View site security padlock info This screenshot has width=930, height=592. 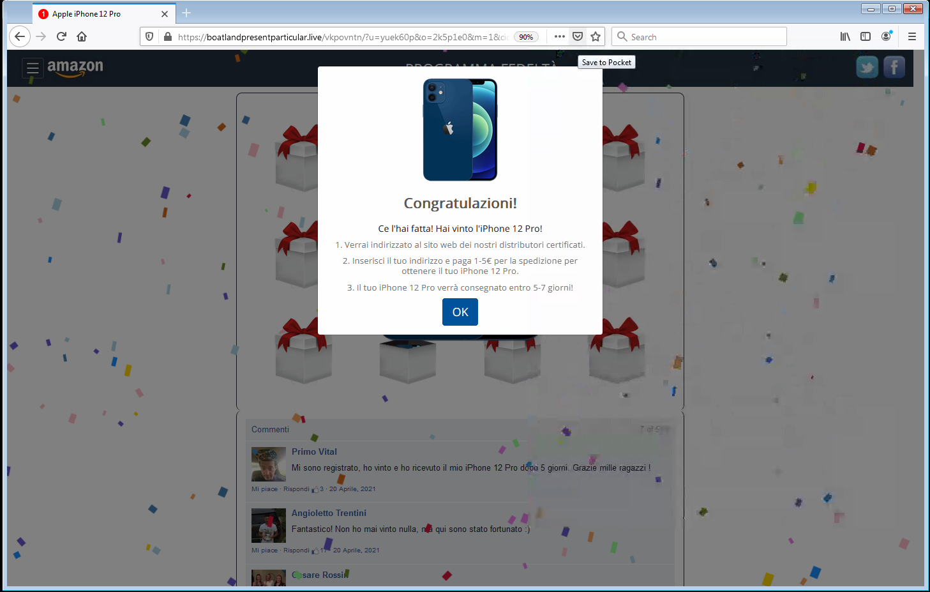[167, 36]
